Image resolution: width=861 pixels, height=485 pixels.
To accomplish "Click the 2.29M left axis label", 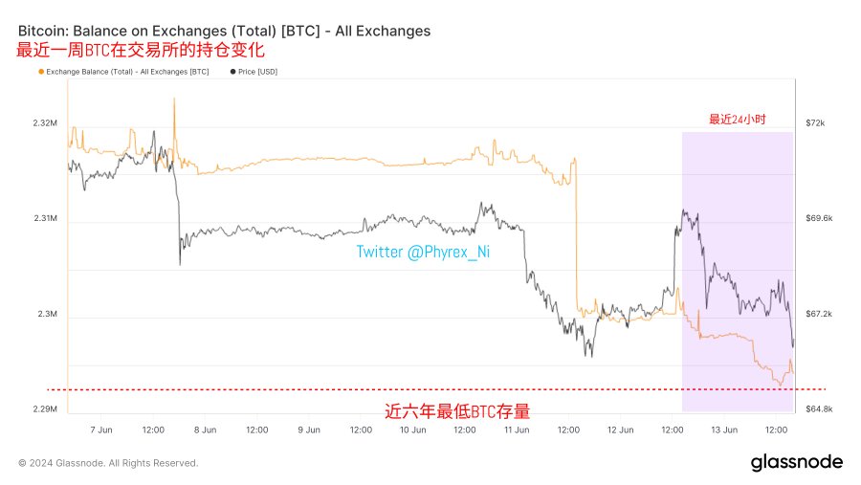I will [x=44, y=409].
